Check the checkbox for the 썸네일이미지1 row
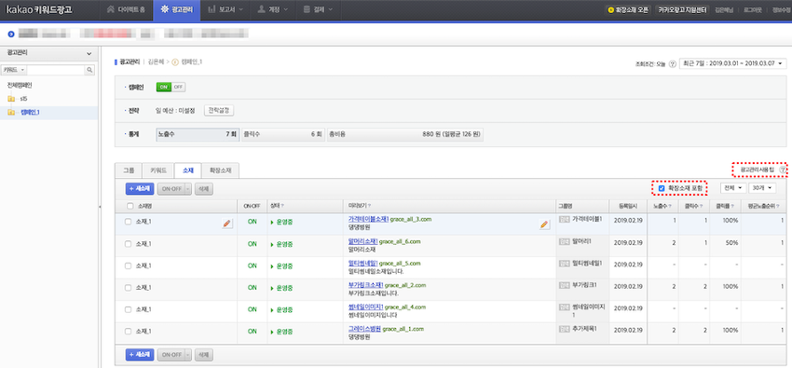Image resolution: width=792 pixels, height=368 pixels. click(x=129, y=309)
